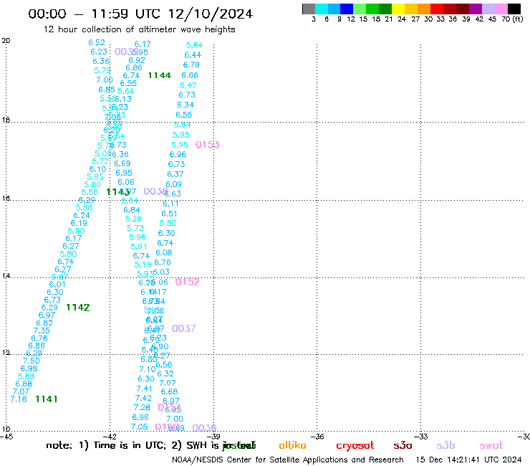Pick the purple swatch in the color scale

pyautogui.click(x=475, y=9)
